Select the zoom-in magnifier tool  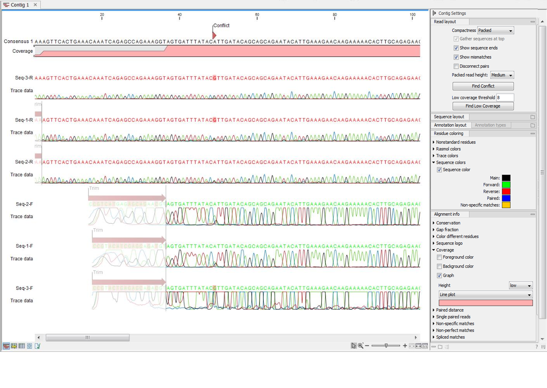(x=360, y=346)
